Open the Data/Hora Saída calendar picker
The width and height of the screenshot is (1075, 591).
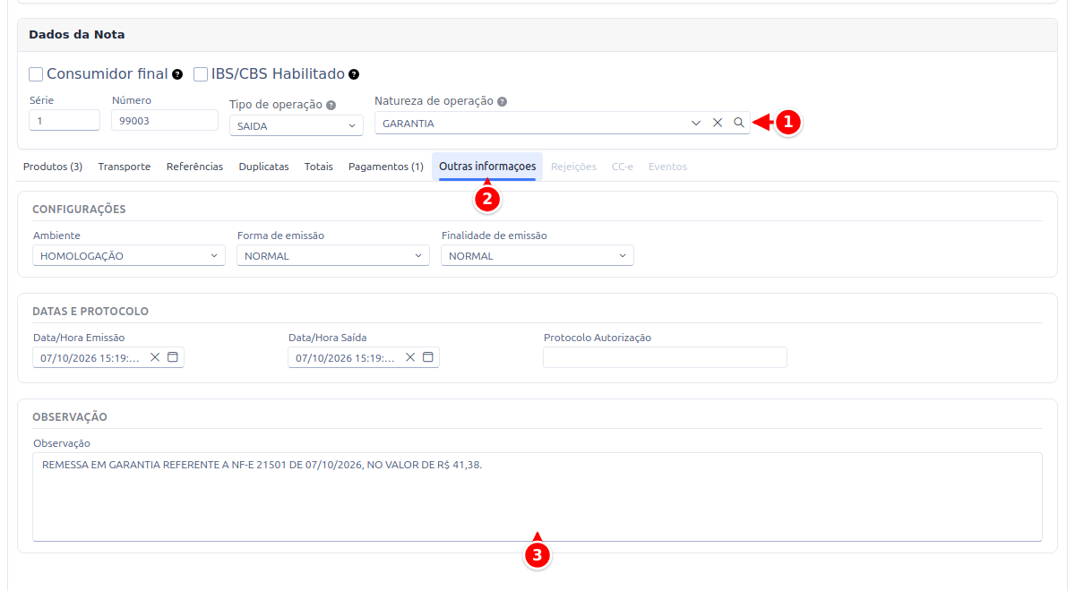(428, 357)
